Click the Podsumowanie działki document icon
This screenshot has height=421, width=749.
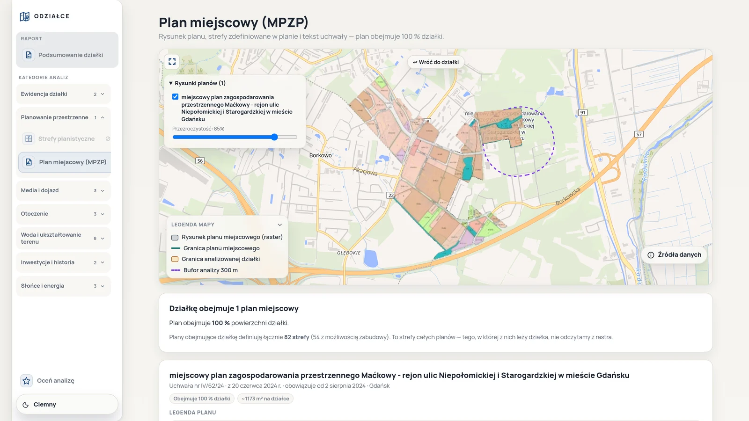[x=29, y=55]
